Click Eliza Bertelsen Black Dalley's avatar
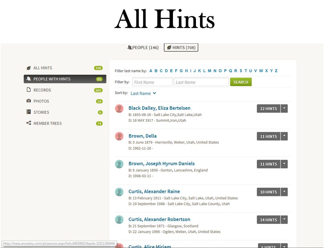Image resolution: width=330 pixels, height=248 pixels. click(x=119, y=108)
